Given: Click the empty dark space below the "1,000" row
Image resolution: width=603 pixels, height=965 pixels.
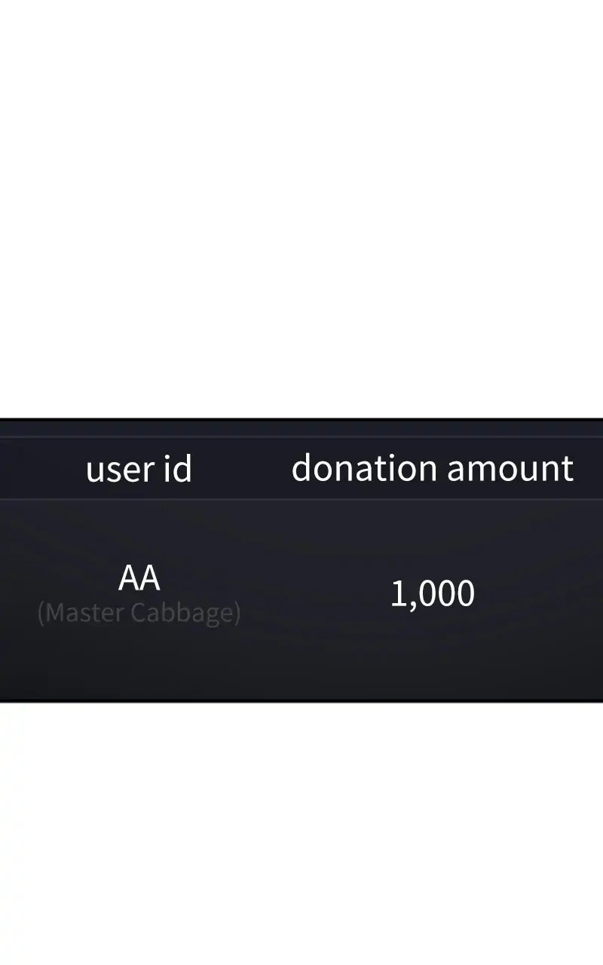Looking at the screenshot, I should (432, 663).
